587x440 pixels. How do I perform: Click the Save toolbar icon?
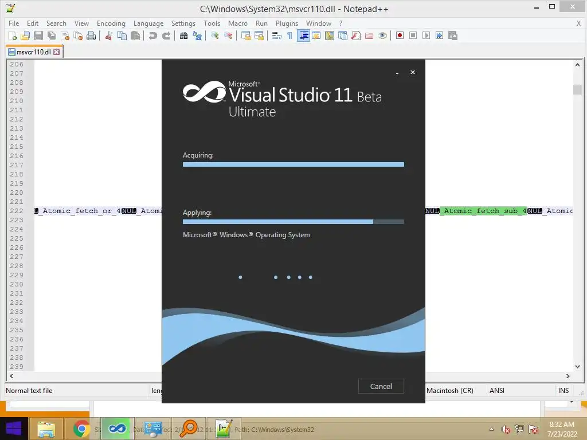38,36
